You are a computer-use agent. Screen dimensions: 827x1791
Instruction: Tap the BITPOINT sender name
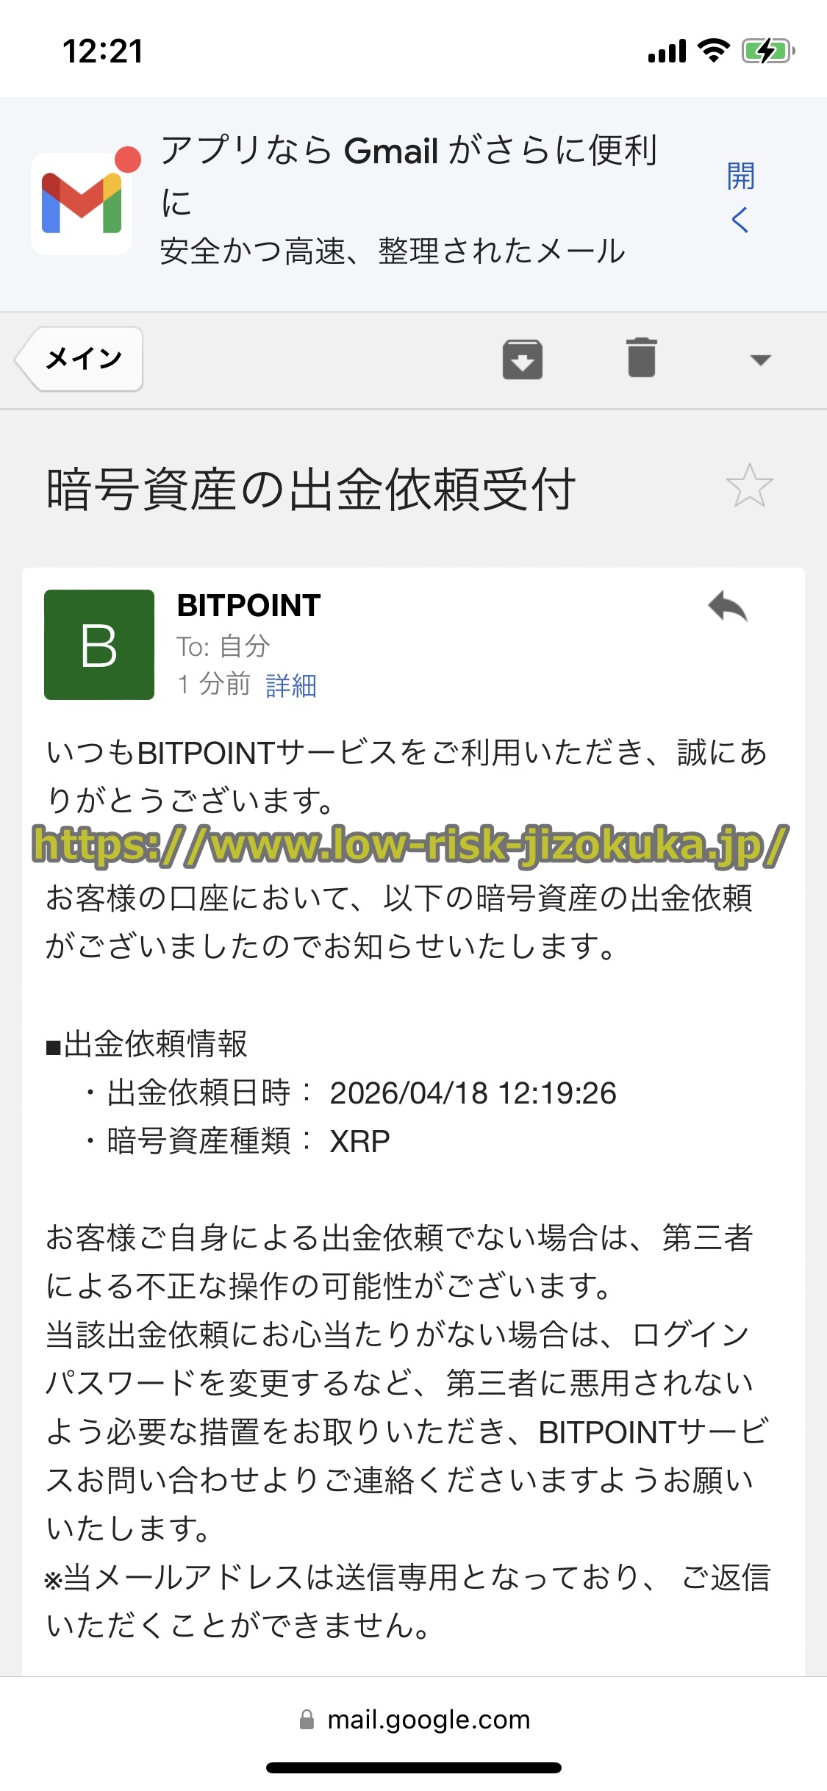click(249, 606)
